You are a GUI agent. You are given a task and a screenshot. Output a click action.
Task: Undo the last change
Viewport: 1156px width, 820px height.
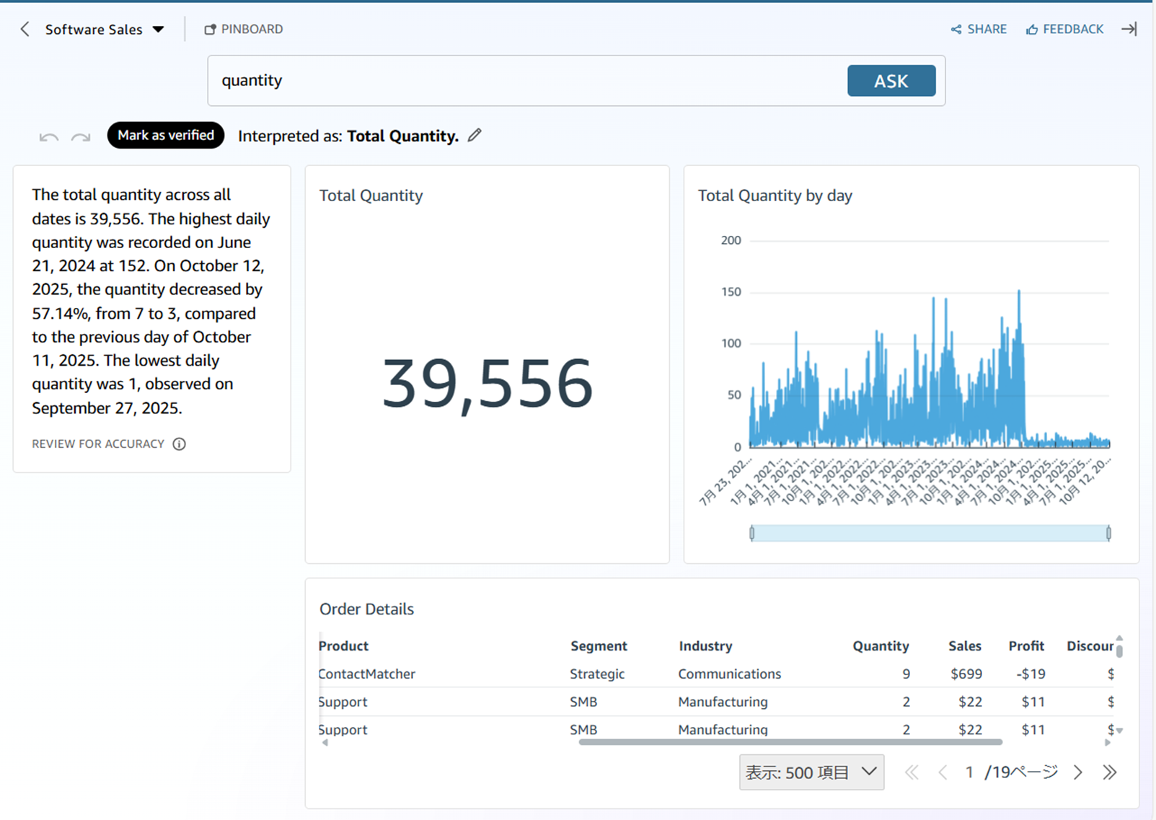coord(49,136)
